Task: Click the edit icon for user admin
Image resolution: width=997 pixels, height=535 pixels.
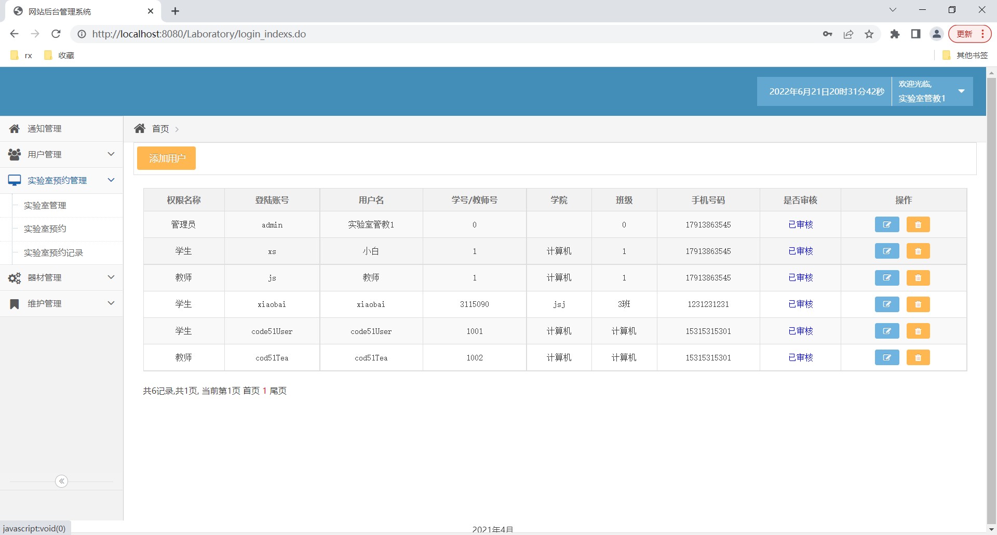Action: (887, 224)
